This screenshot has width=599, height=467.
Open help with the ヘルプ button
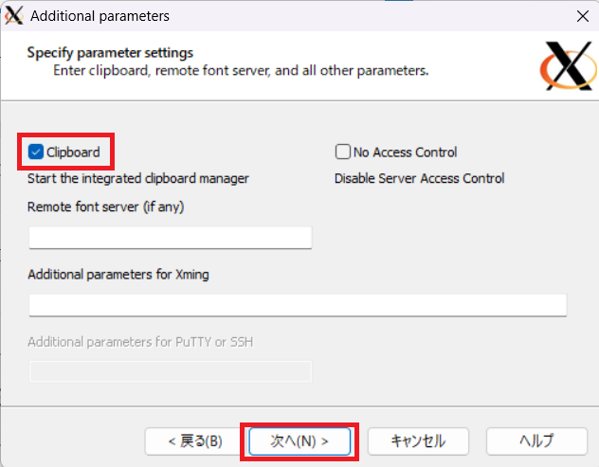(535, 440)
